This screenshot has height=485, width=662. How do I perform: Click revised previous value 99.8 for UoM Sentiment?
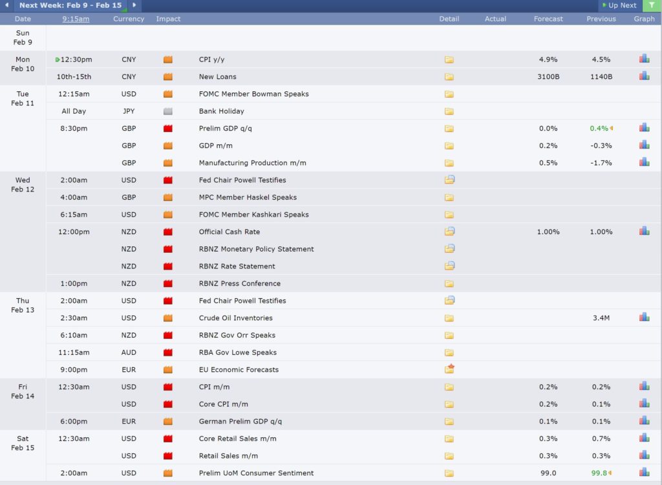(599, 473)
